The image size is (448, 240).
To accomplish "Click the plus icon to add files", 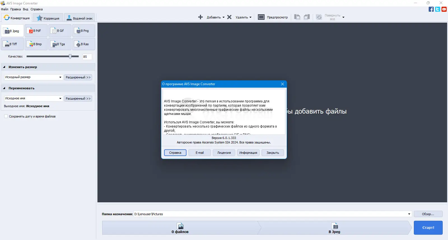I will [x=200, y=17].
